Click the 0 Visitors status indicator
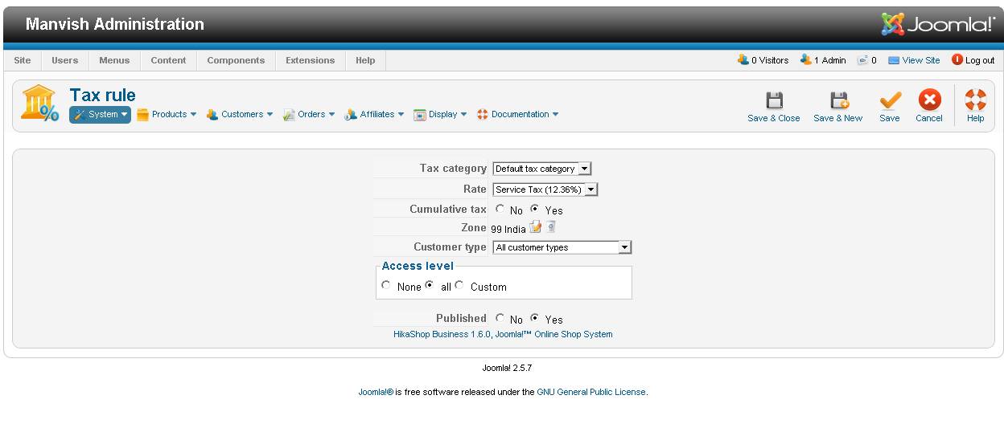The height and width of the screenshot is (432, 1004). pos(763,60)
